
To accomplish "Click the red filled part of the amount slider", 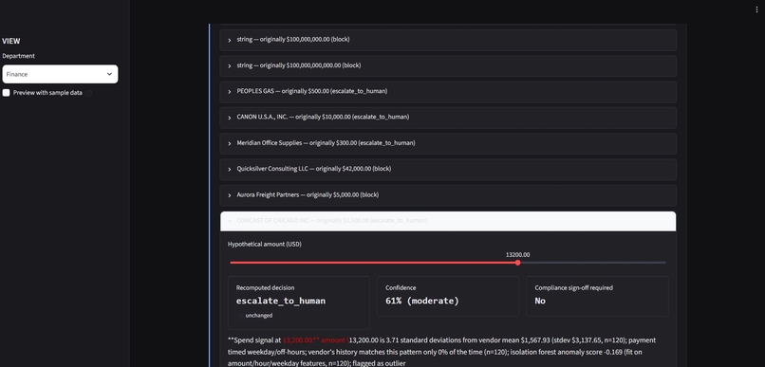I will pyautogui.click(x=373, y=263).
